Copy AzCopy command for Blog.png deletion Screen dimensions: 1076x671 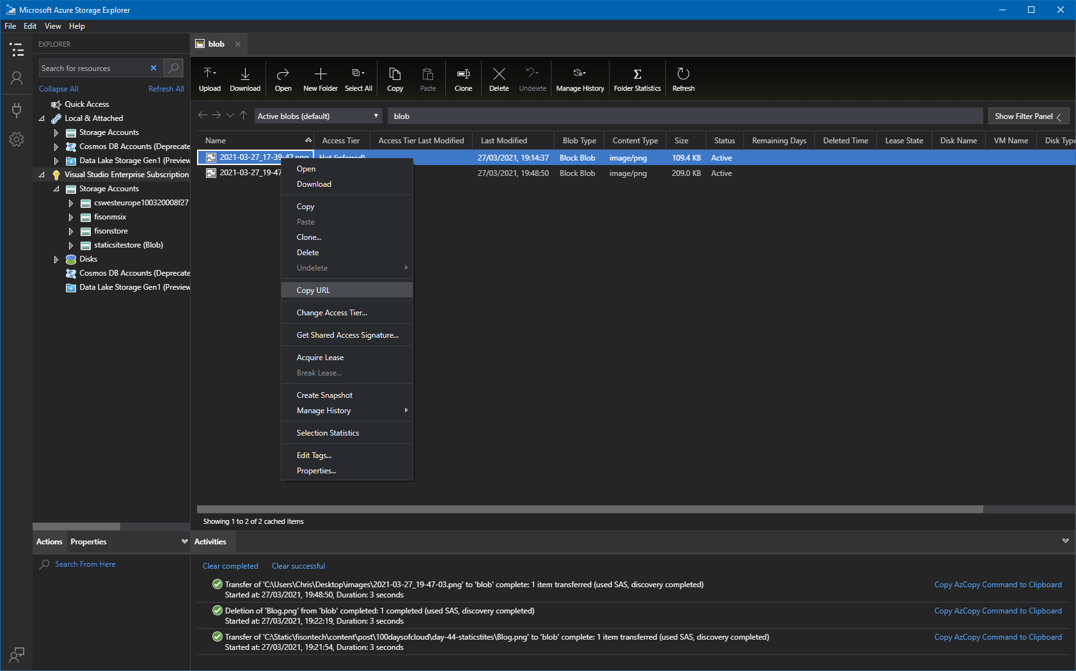[998, 611]
